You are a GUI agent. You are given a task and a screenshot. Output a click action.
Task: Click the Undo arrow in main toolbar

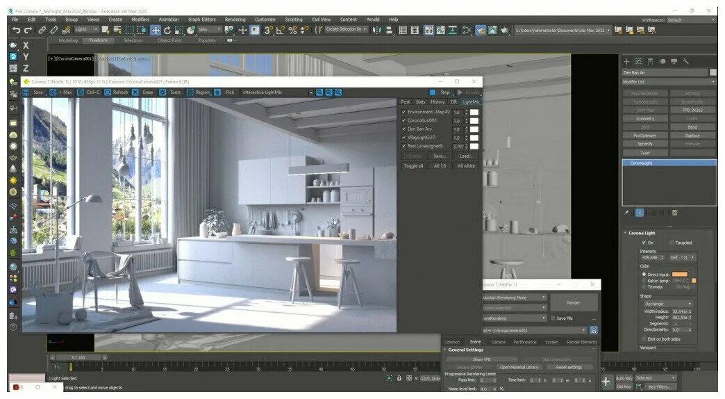pos(16,30)
